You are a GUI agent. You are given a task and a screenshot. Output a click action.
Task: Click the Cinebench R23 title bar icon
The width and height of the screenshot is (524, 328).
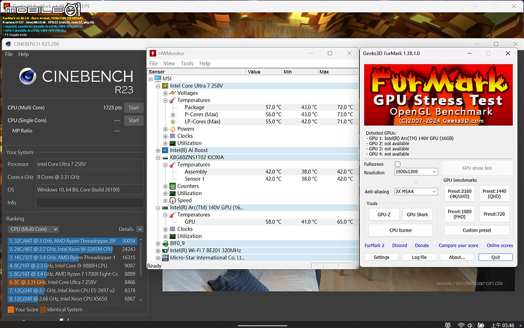(8, 44)
